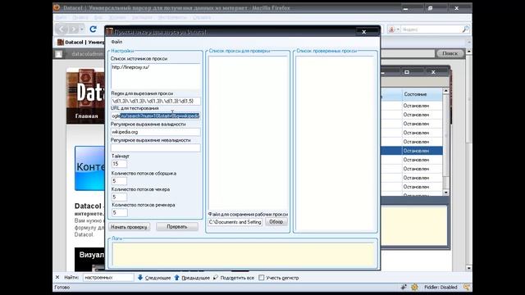This screenshot has width=525, height=295.
Task: Click the key icon at status bar end
Action: point(467,287)
